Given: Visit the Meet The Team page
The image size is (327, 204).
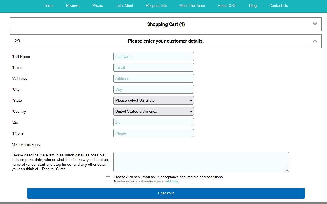Looking at the screenshot, I should (192, 6).
